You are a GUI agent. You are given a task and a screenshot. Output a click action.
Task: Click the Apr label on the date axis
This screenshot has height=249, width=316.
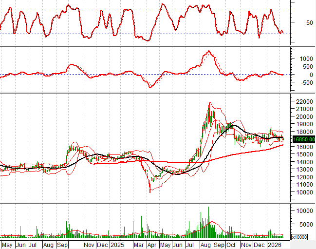tap(152, 244)
